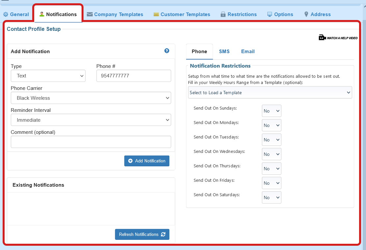Click into the Comment (optional) field

(91, 142)
